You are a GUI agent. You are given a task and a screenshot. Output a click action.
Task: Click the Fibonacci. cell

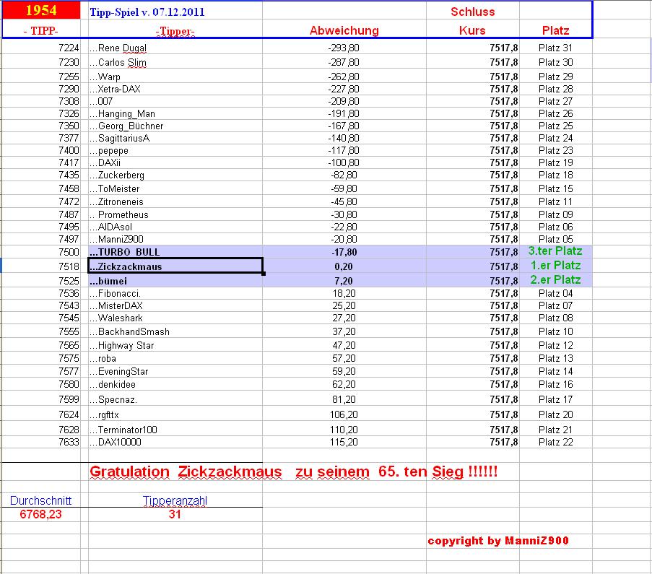point(175,293)
